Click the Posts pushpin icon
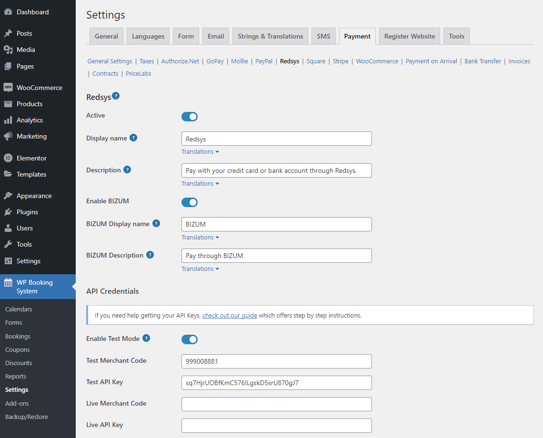The image size is (543, 438). (x=8, y=34)
